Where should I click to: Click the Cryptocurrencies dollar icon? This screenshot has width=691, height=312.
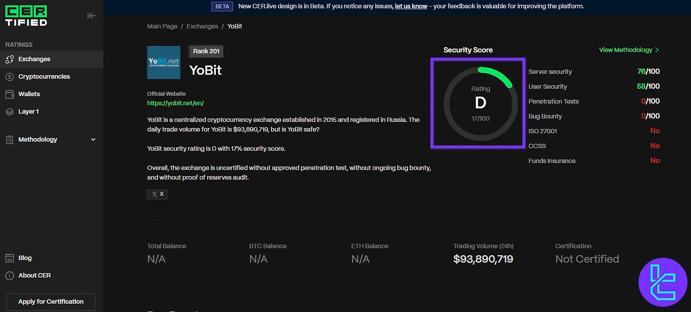click(x=10, y=77)
